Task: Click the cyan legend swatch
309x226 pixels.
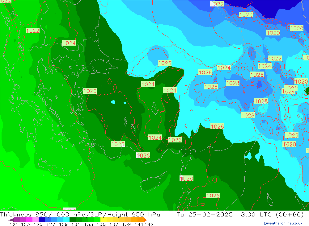Action: click(66, 220)
